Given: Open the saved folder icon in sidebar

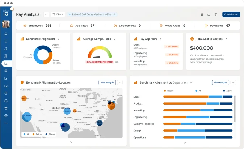Looking at the screenshot, I should pyautogui.click(x=6, y=86).
